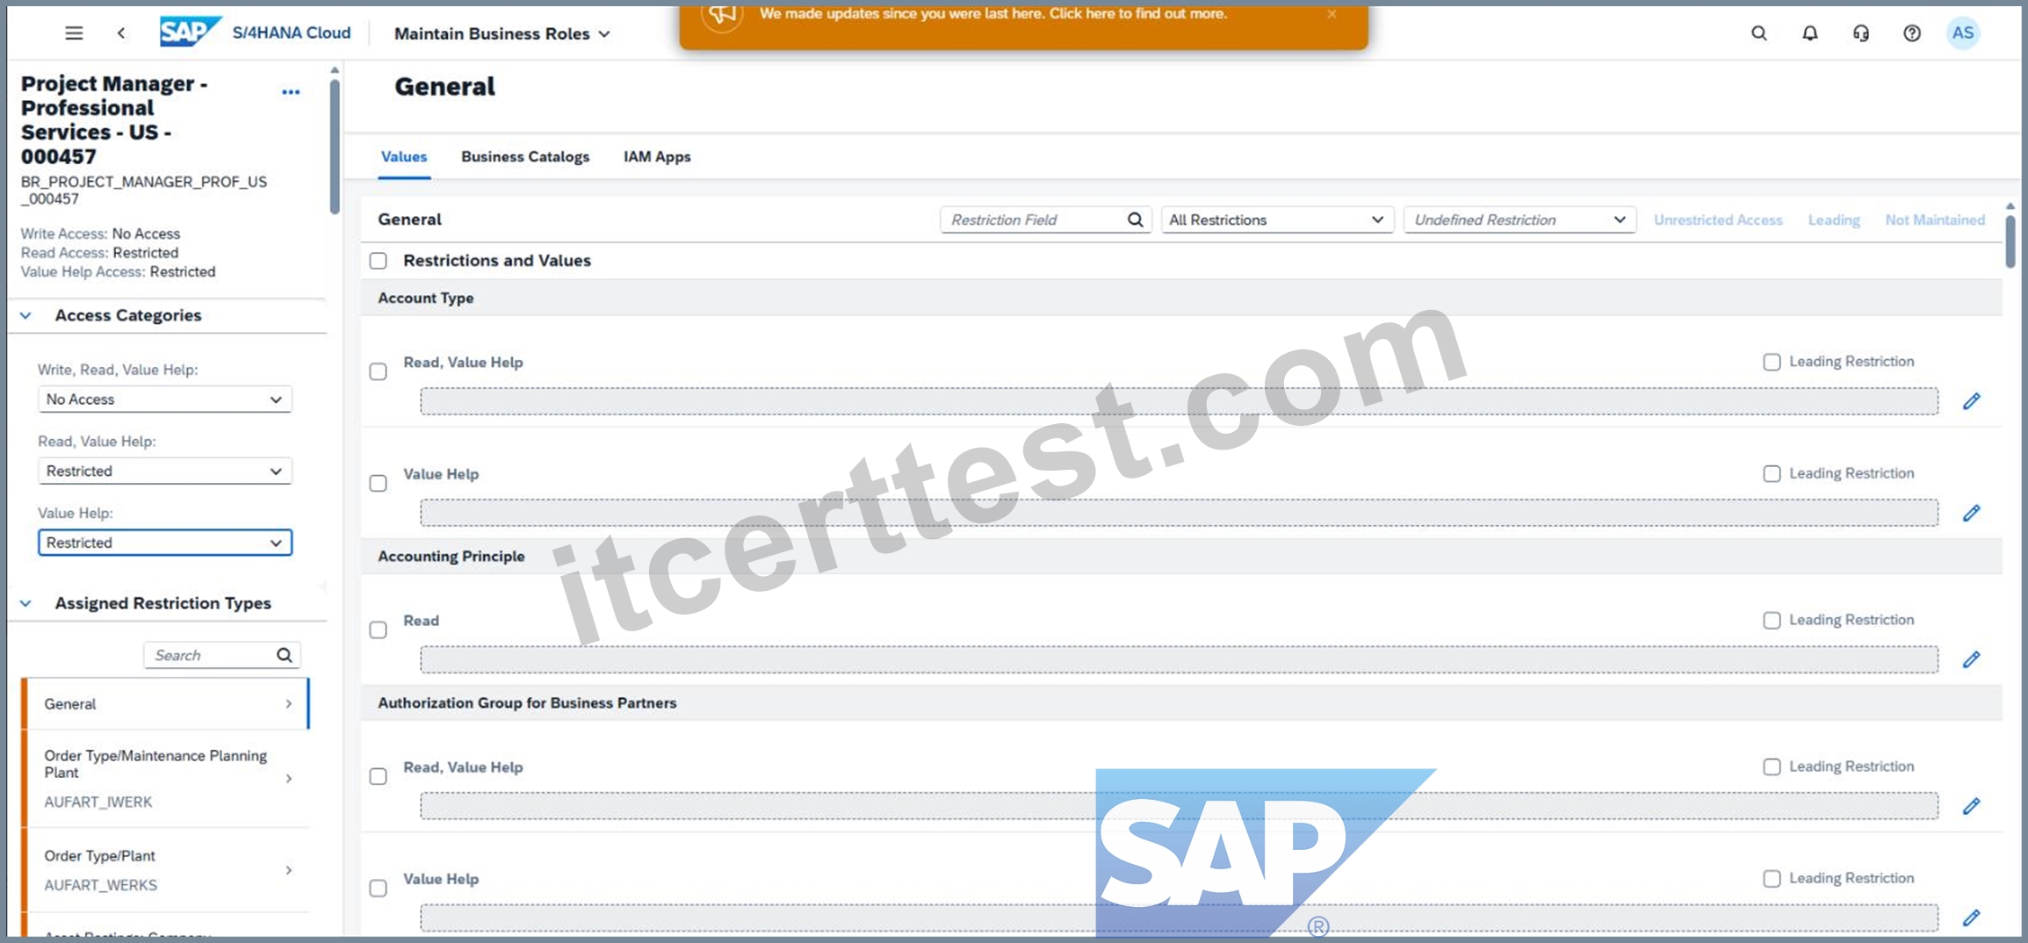
Task: Open the headset support icon
Action: coord(1860,33)
